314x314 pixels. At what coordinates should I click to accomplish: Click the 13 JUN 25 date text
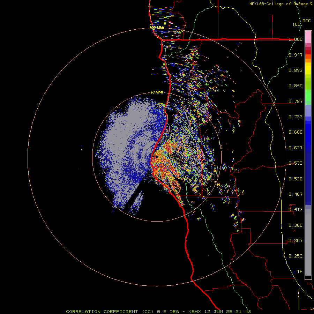click(218, 312)
